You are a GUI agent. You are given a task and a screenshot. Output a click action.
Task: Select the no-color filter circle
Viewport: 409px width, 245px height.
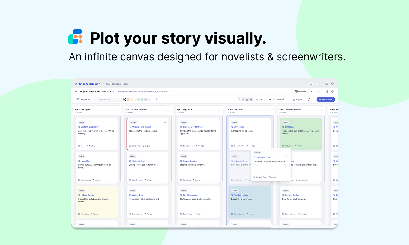click(x=125, y=99)
